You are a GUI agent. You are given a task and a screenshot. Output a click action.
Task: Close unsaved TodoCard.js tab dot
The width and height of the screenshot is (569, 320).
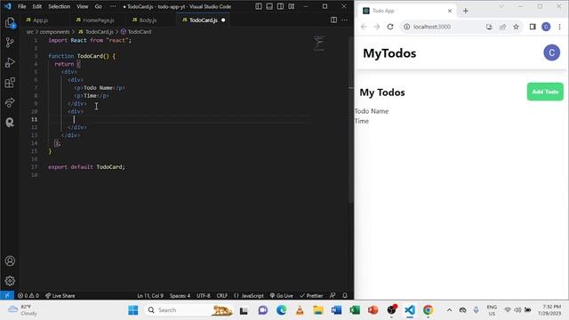(x=223, y=20)
